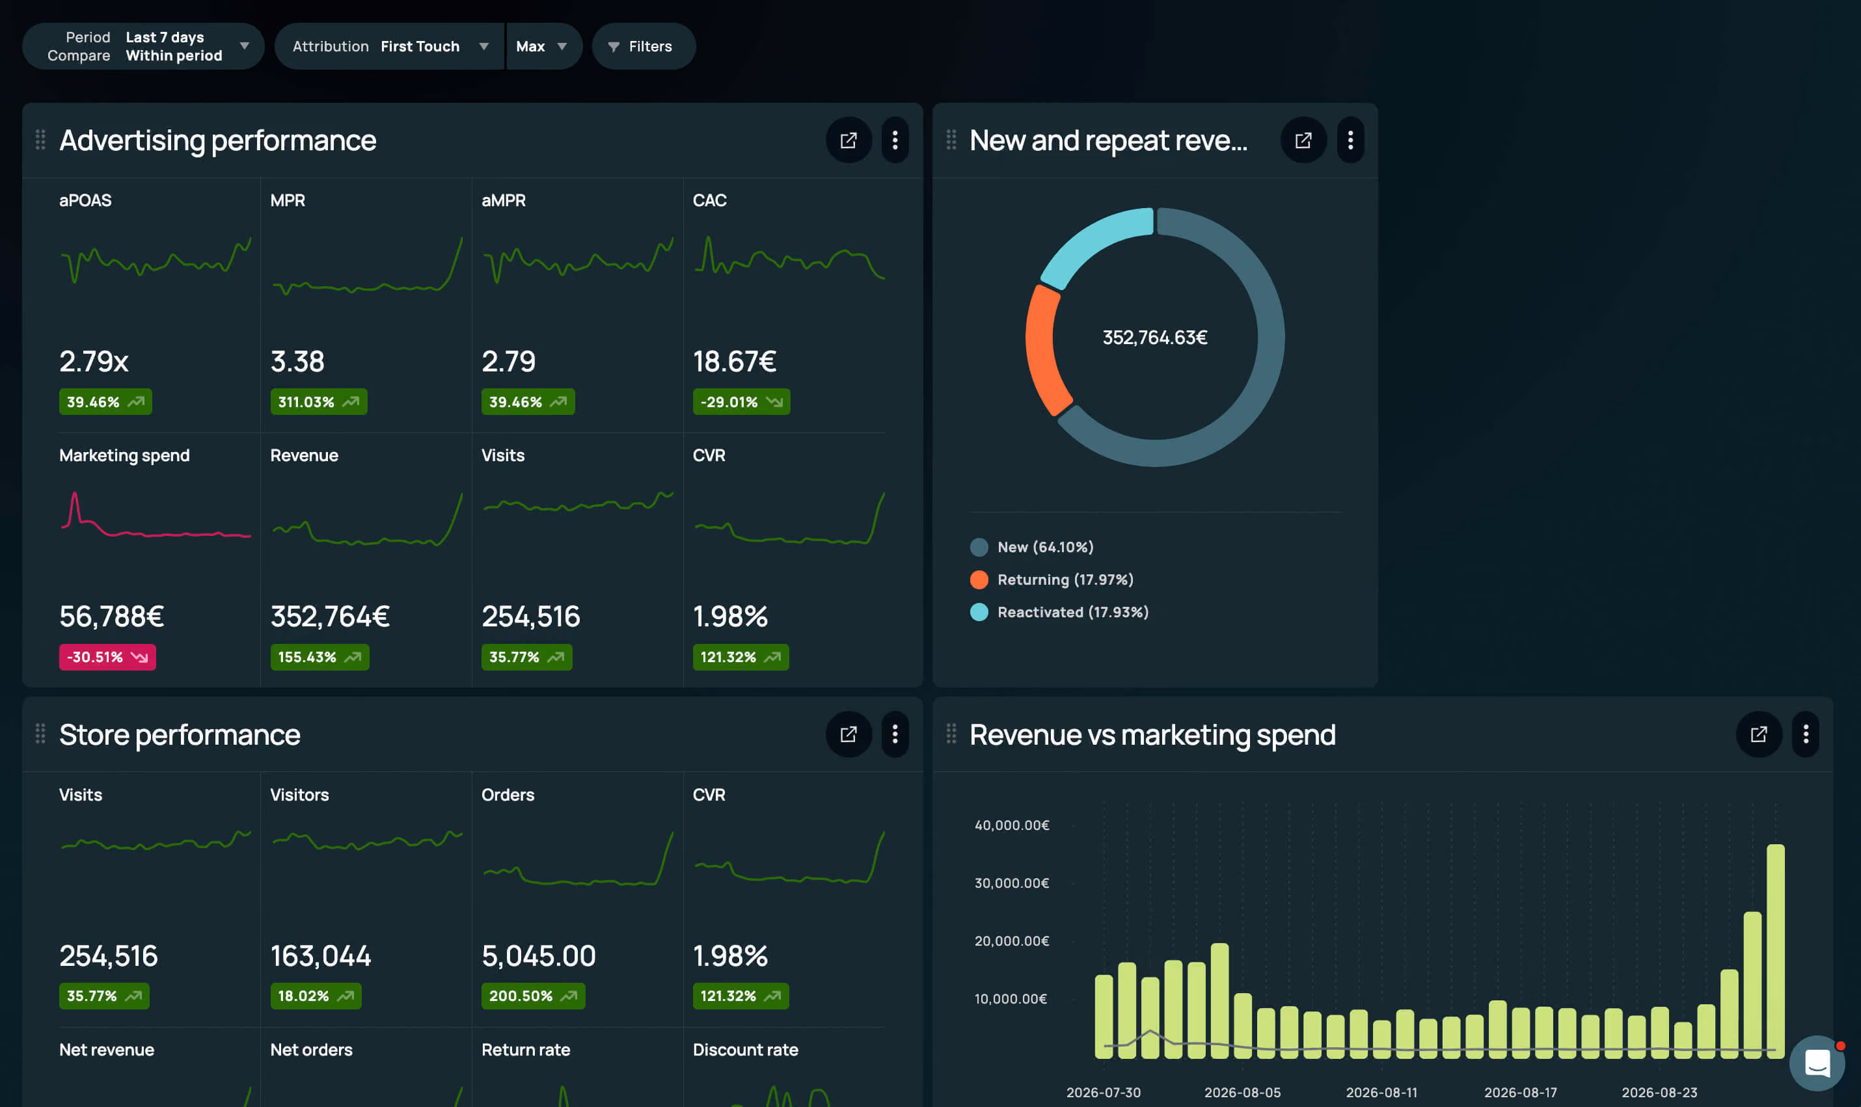This screenshot has height=1107, width=1861.
Task: Click the Net revenue metric label
Action: 107,1050
